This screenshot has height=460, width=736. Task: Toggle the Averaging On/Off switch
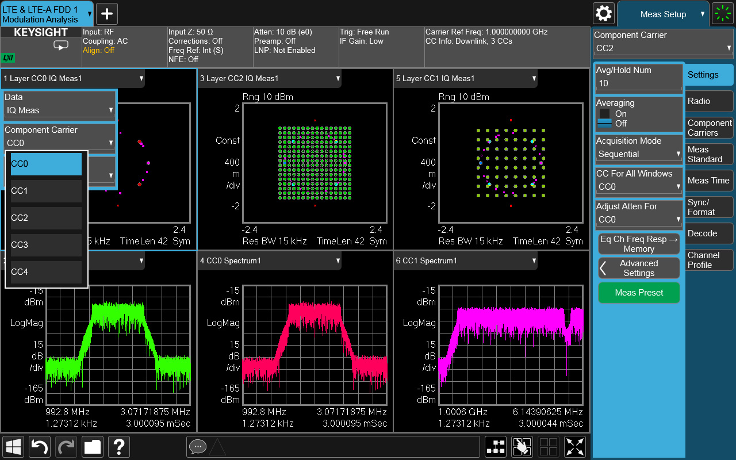(605, 118)
